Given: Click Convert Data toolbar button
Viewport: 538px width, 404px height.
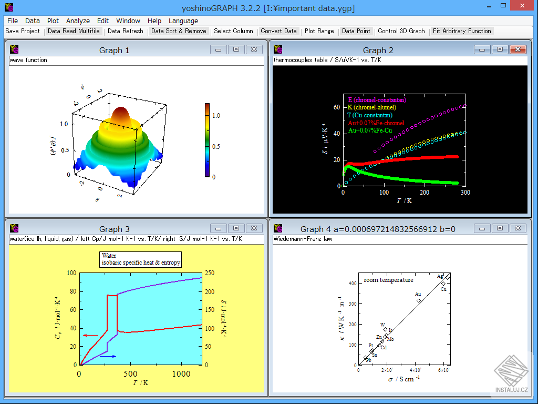Looking at the screenshot, I should 278,31.
